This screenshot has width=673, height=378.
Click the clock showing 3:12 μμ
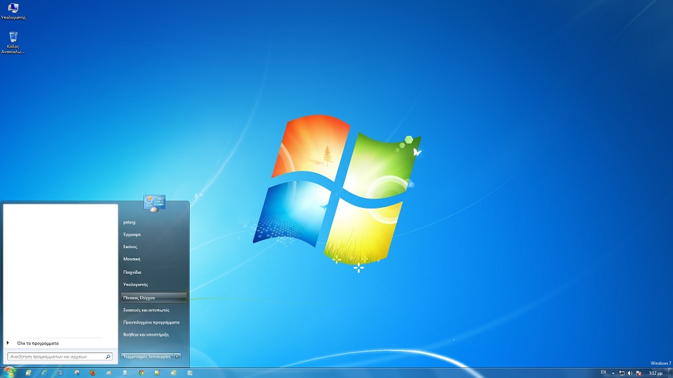pyautogui.click(x=656, y=373)
